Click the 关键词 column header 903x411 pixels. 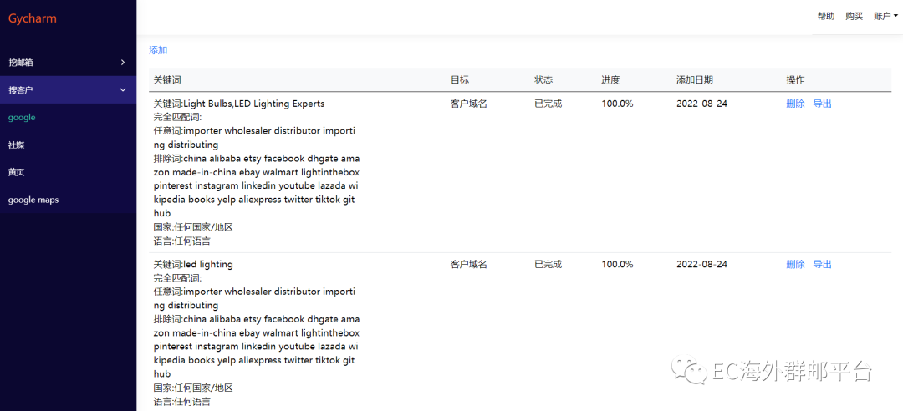tap(167, 80)
